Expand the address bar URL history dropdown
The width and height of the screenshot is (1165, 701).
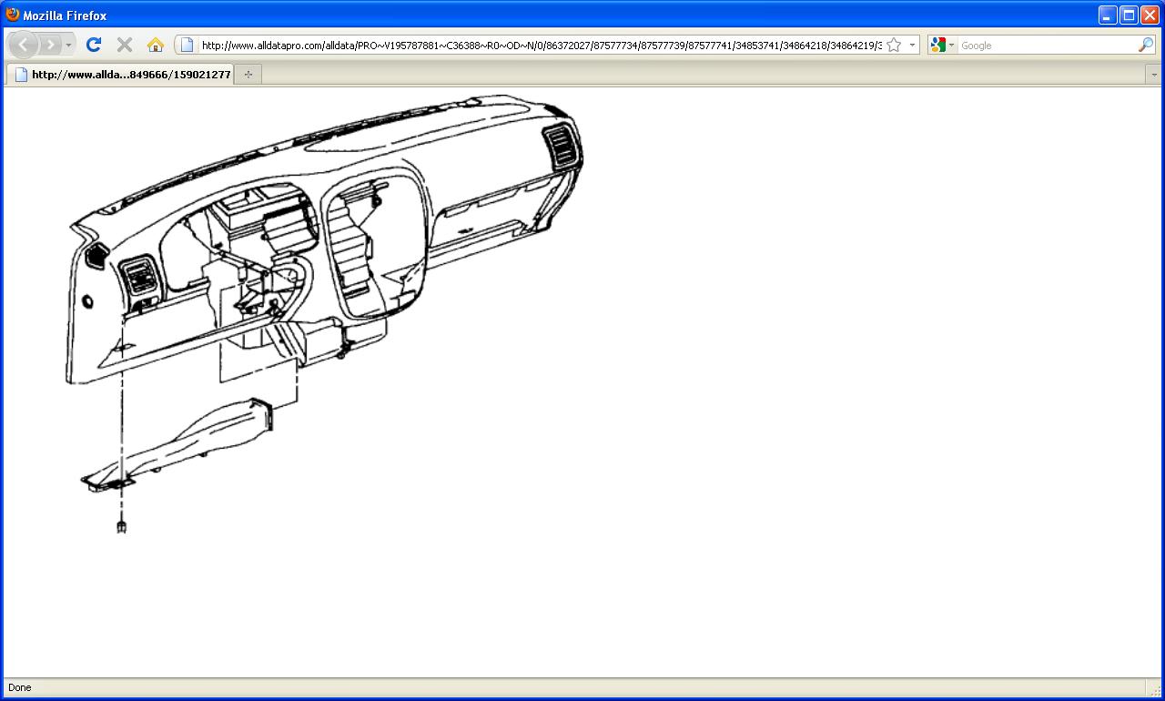912,45
